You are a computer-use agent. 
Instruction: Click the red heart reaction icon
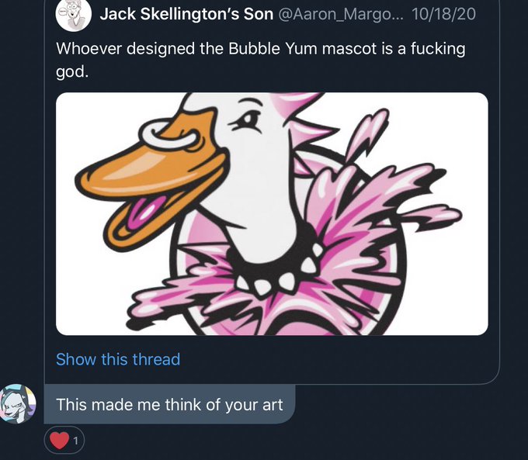point(59,441)
